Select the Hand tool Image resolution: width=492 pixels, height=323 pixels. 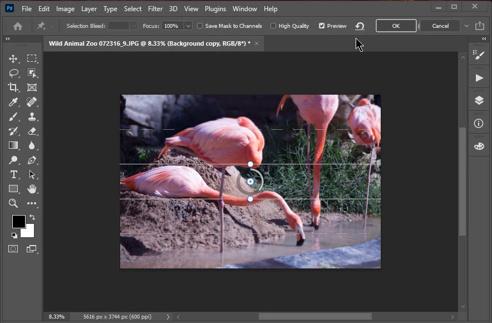[32, 189]
